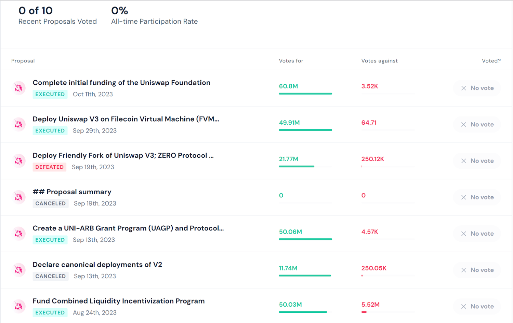Click the 'Votes for' column header
Image resolution: width=513 pixels, height=323 pixels.
pyautogui.click(x=291, y=61)
